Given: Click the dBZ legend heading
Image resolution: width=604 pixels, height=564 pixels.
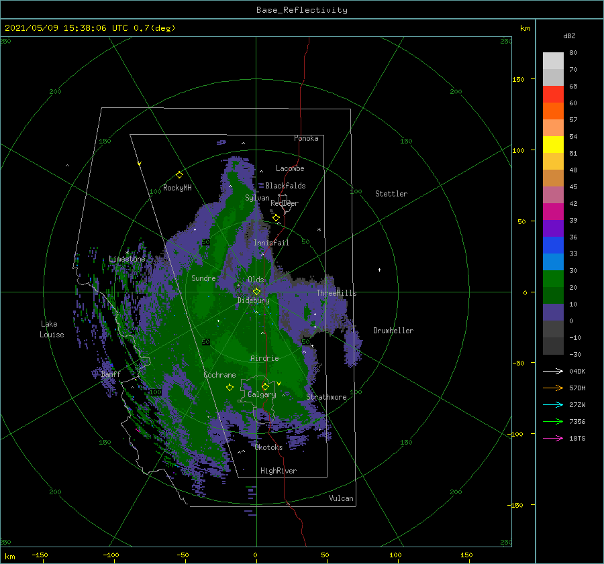Looking at the screenshot, I should 569,36.
